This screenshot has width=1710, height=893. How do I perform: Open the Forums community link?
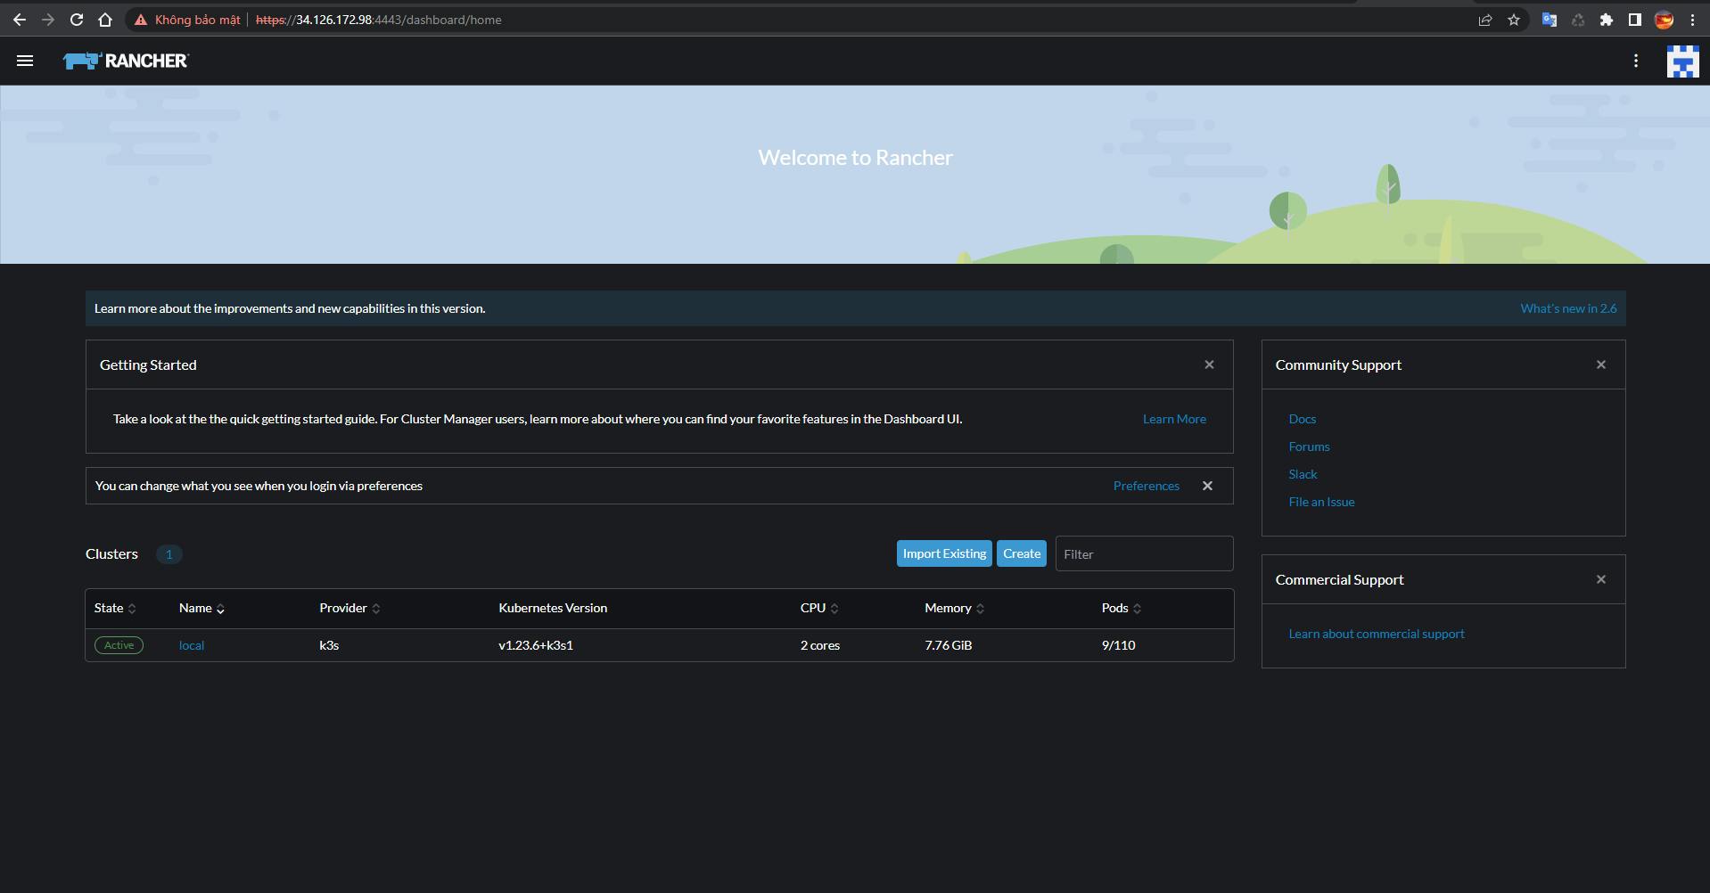click(1309, 446)
